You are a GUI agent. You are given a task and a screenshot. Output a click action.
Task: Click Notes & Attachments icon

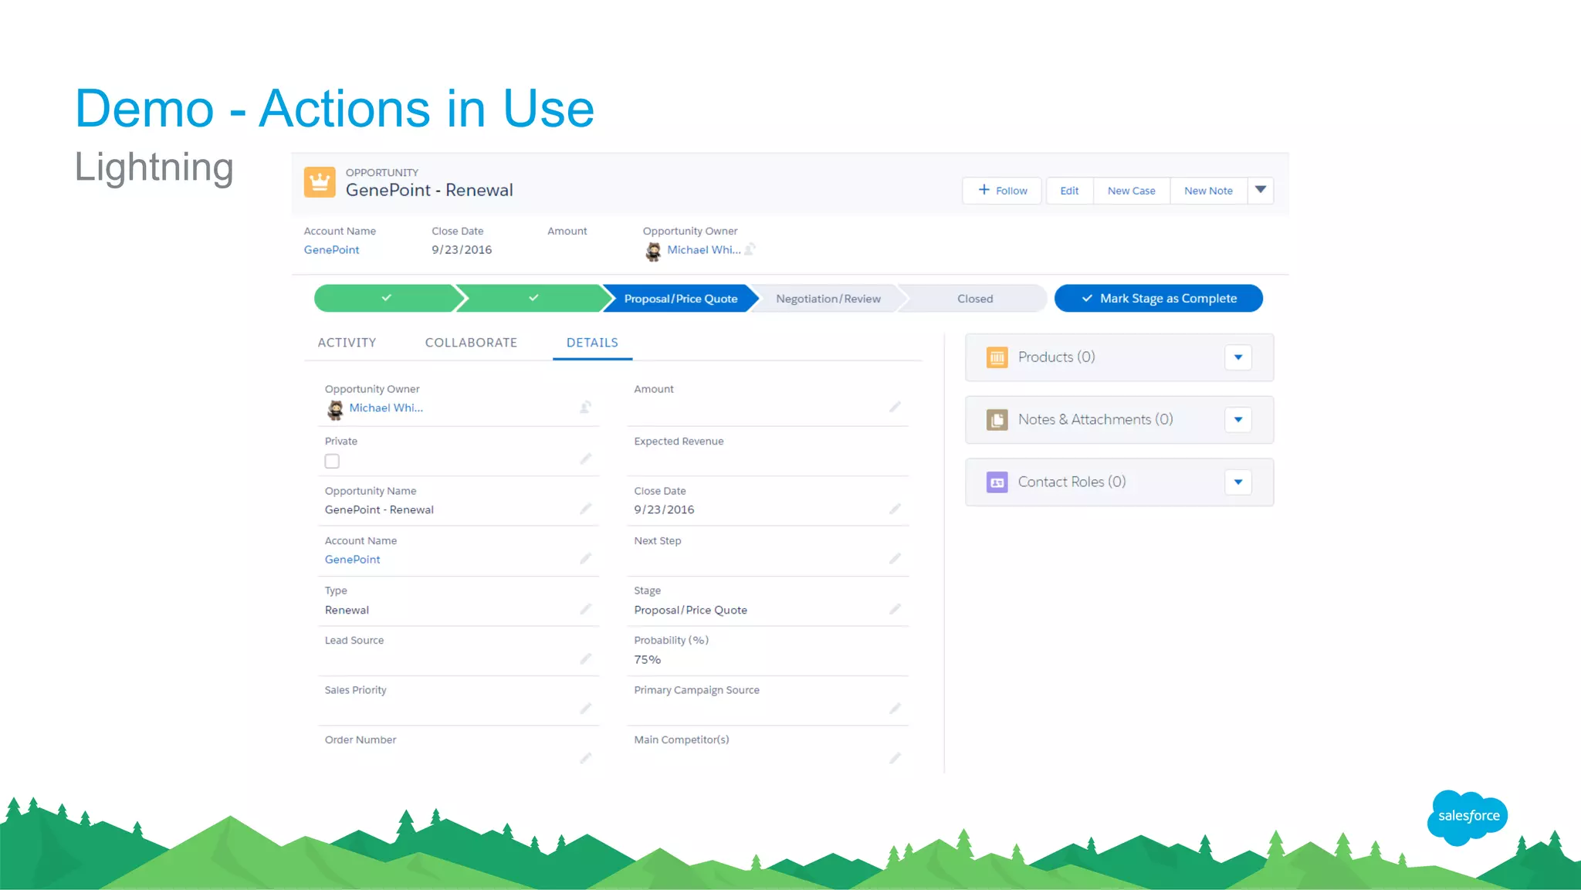click(997, 420)
